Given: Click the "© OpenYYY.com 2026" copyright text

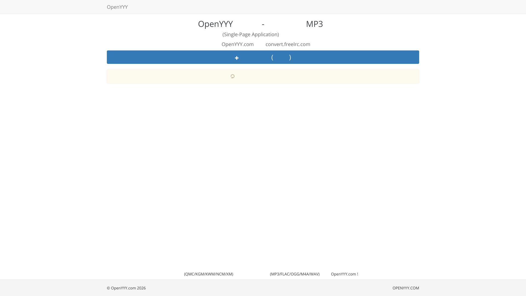Looking at the screenshot, I should pyautogui.click(x=126, y=288).
